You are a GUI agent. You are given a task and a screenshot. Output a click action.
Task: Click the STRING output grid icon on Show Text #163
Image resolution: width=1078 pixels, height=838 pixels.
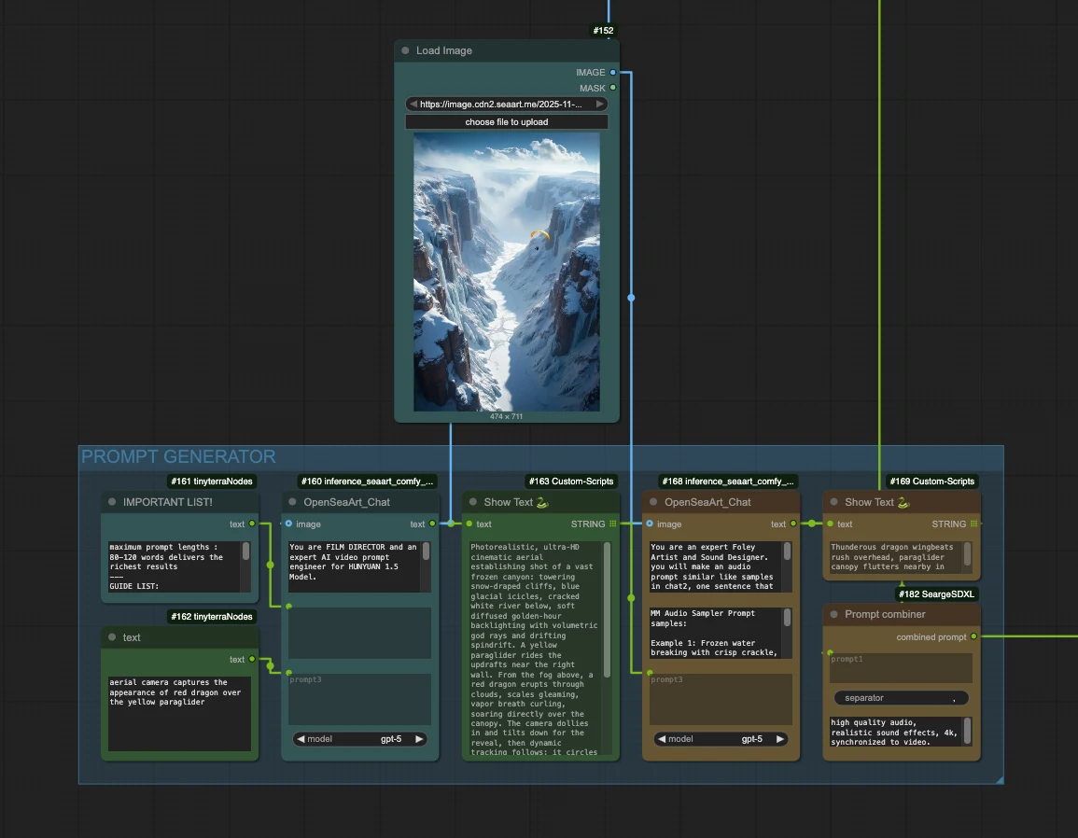tap(613, 524)
